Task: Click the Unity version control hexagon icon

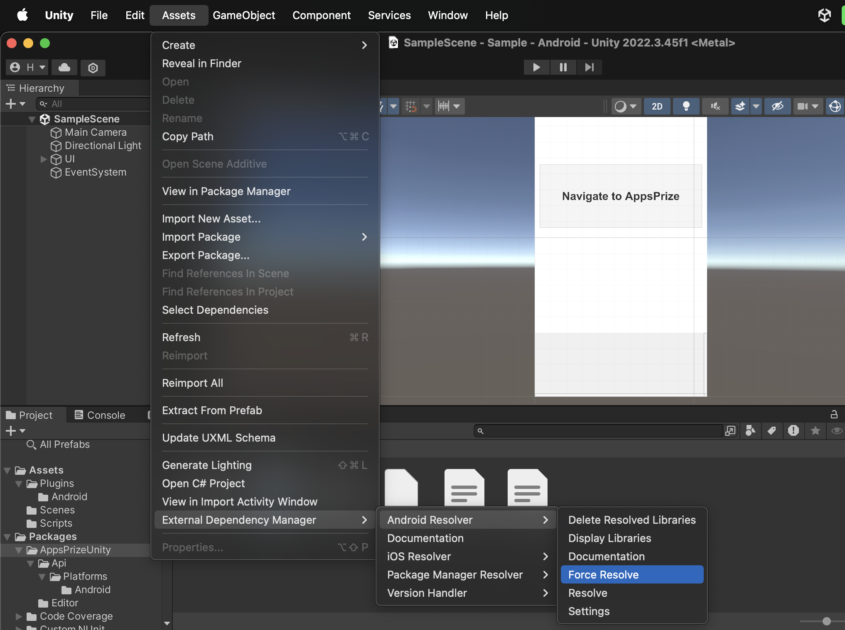Action: 93,68
